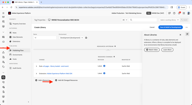Collapse the left sidebar with the chevron
This screenshot has width=192, height=105.
click(x=28, y=102)
